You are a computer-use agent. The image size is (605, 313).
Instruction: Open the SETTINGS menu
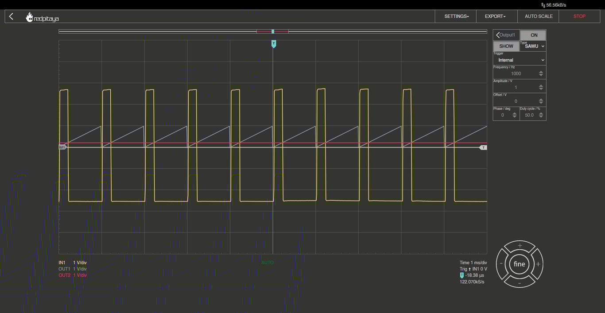[456, 16]
